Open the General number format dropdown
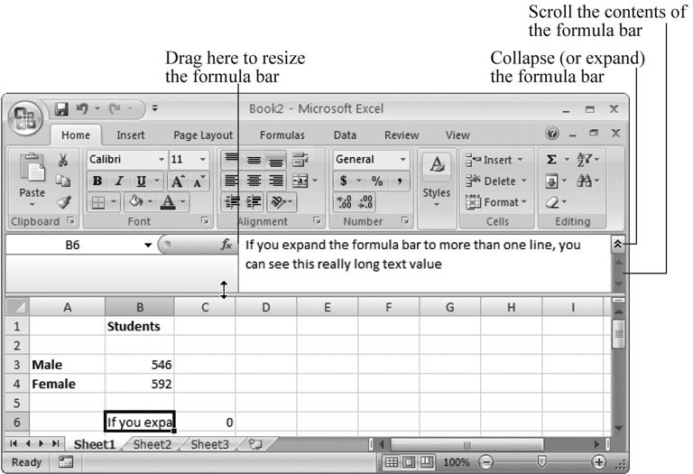This screenshot has height=474, width=693. [x=402, y=160]
